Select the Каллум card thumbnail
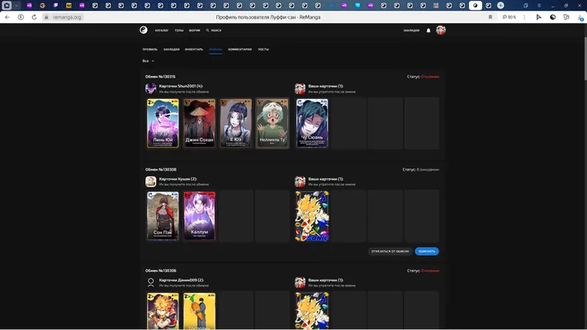The height and width of the screenshot is (330, 587). click(x=199, y=216)
